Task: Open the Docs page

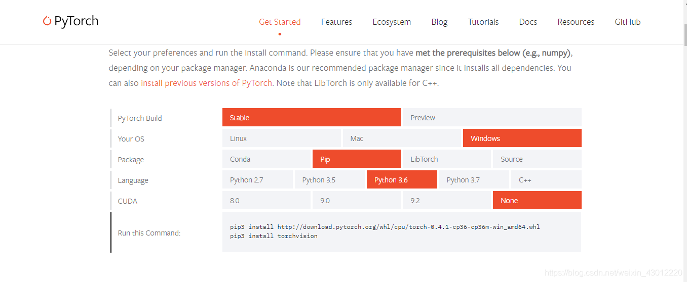Action: click(x=528, y=22)
